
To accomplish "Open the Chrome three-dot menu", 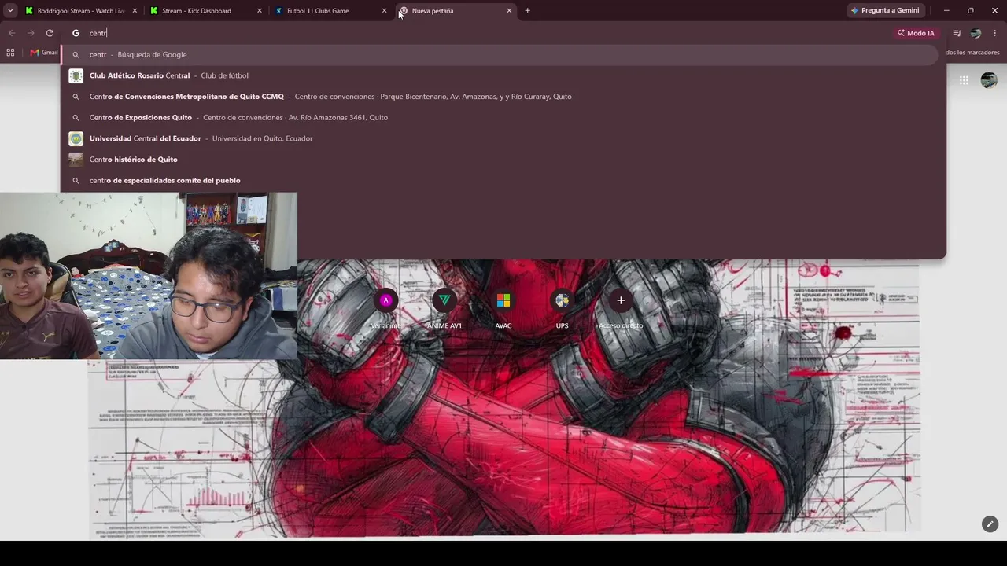I will [x=994, y=33].
